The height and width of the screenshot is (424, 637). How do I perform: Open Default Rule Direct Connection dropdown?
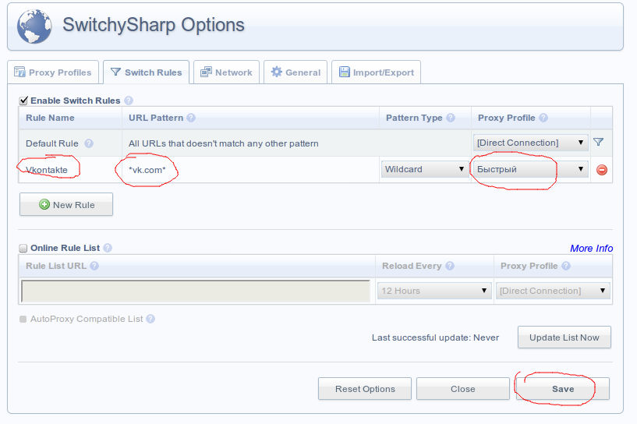coord(530,143)
